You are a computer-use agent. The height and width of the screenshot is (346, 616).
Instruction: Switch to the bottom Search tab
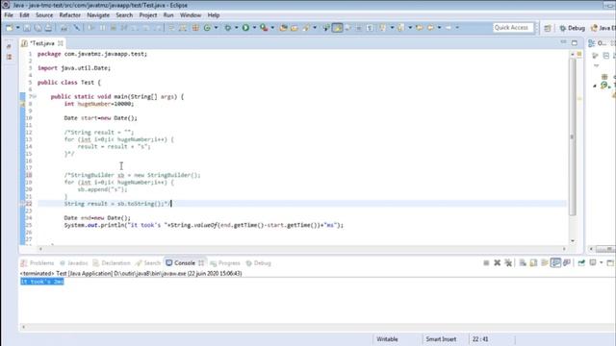148,262
